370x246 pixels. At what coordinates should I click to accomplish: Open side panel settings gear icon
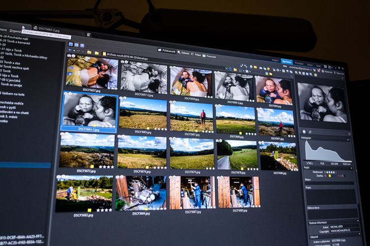pyautogui.click(x=349, y=134)
